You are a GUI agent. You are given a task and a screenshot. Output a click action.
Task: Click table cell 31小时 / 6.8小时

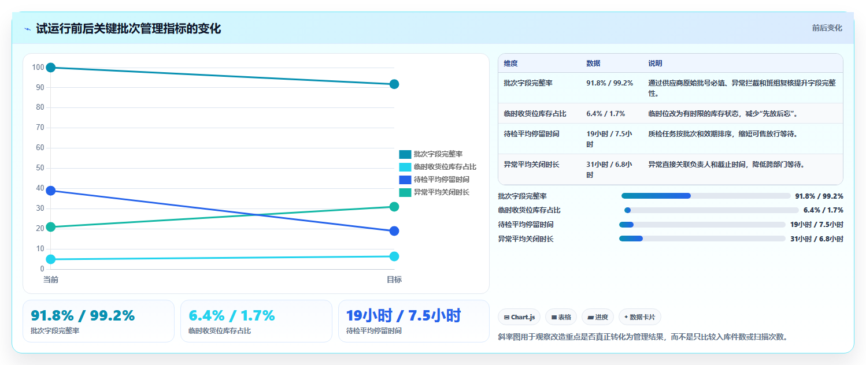point(609,169)
